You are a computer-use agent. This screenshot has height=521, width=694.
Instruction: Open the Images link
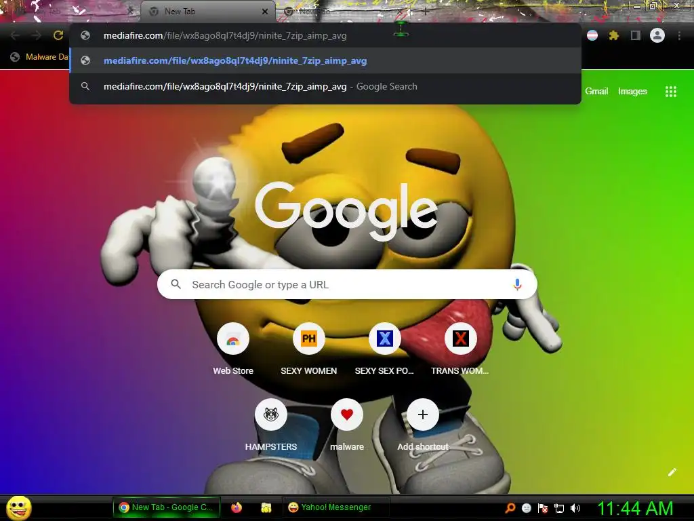(632, 92)
